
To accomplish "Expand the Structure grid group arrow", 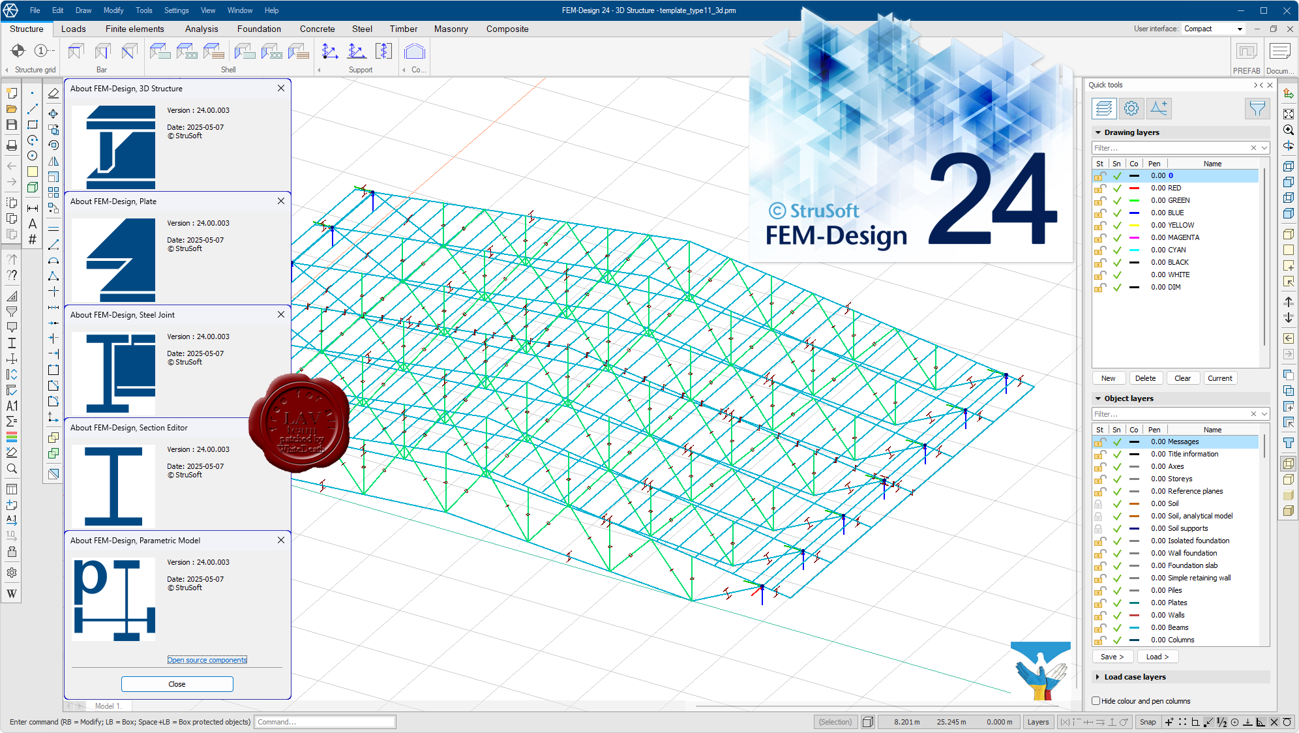I will [x=7, y=70].
